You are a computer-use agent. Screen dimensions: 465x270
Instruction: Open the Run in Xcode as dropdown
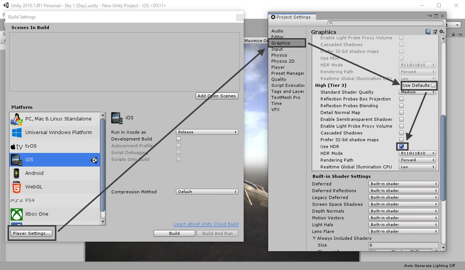point(207,132)
